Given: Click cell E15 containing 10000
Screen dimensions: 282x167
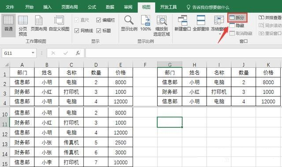Looking at the screenshot, I should 120,162.
